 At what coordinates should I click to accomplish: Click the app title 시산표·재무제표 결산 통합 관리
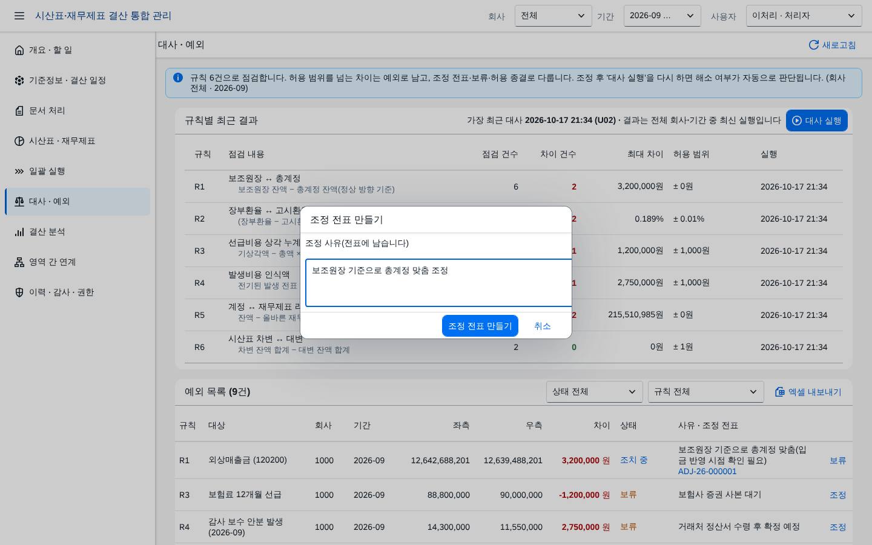coord(103,16)
